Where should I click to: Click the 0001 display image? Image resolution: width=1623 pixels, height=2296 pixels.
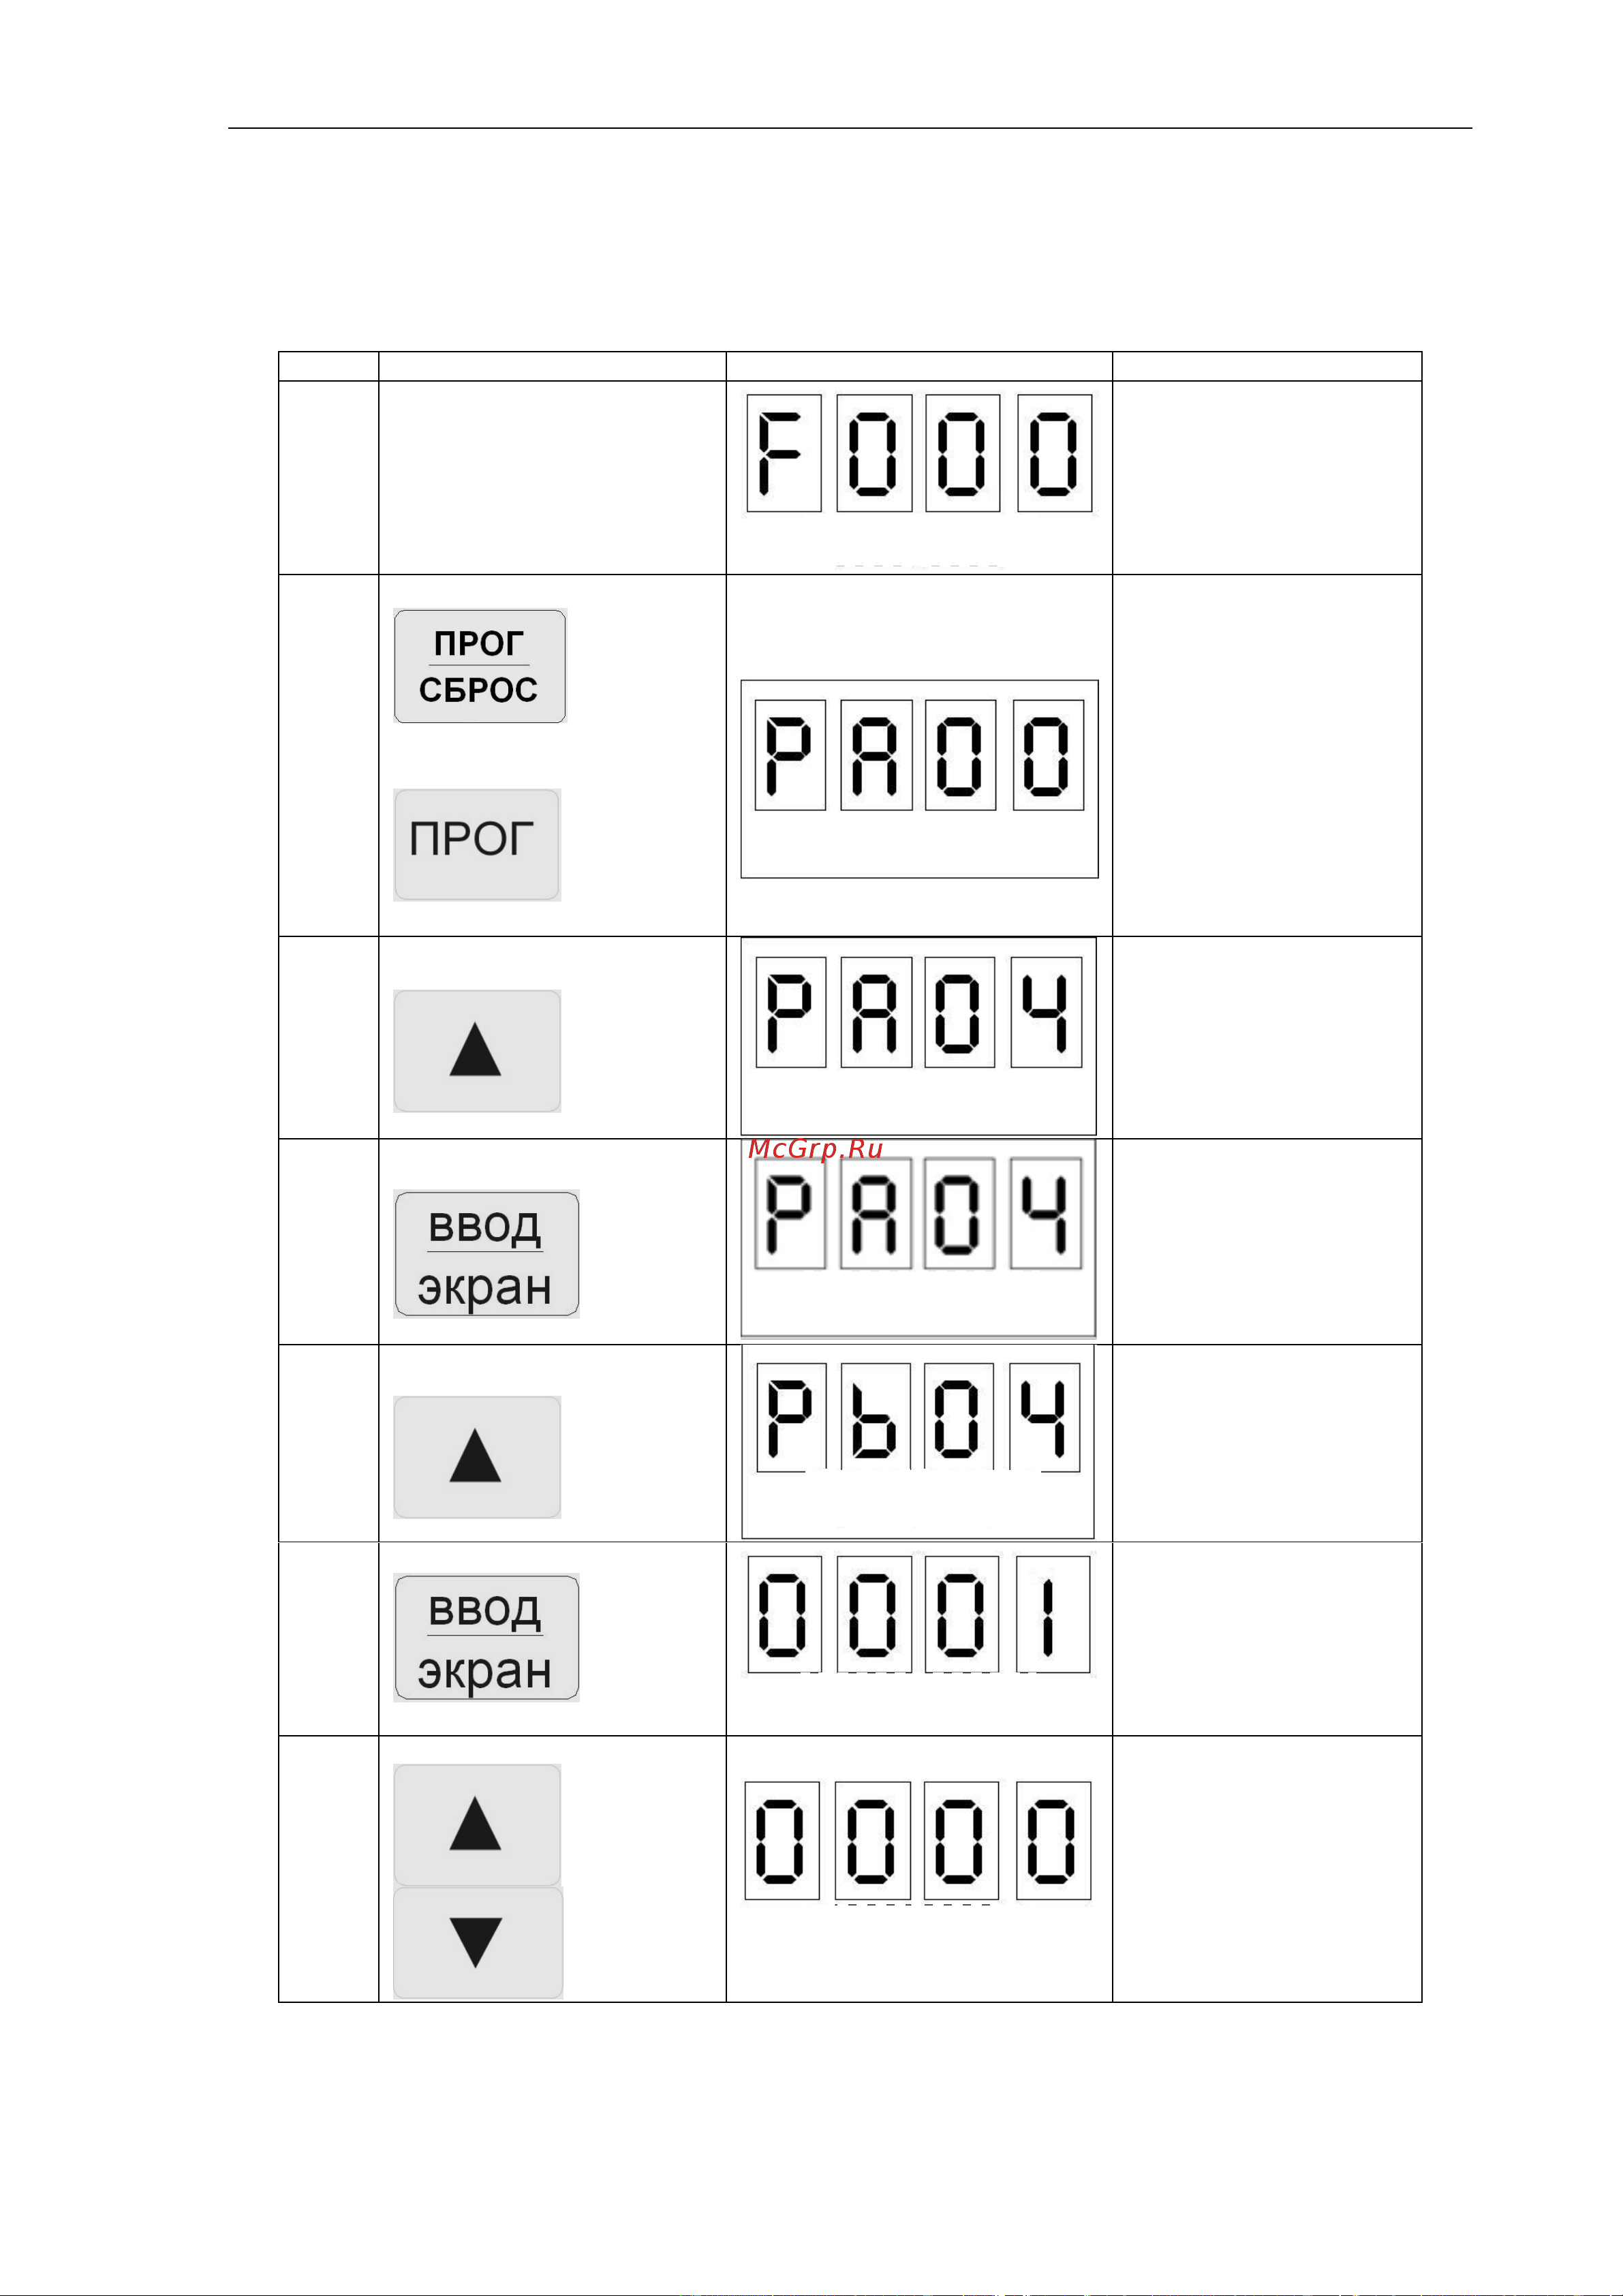(x=919, y=1614)
